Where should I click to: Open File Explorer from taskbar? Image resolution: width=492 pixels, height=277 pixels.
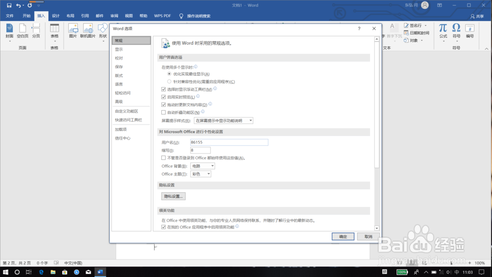(x=53, y=272)
